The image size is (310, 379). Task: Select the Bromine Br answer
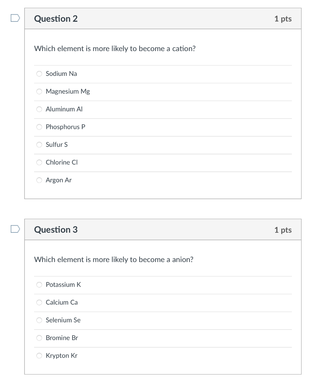[x=39, y=338]
